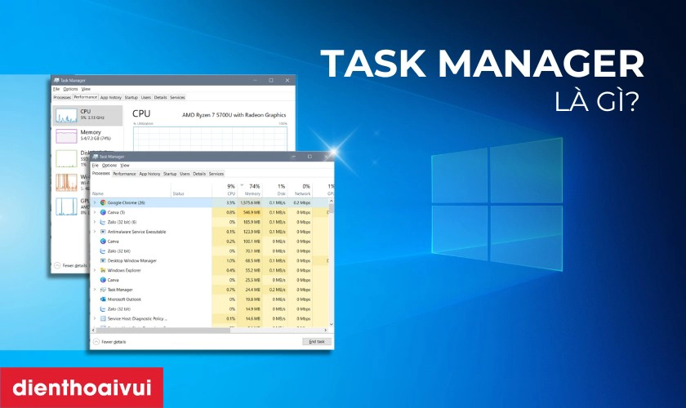
Task: Click the horizontal scrollbar right arrow
Action: [x=326, y=330]
